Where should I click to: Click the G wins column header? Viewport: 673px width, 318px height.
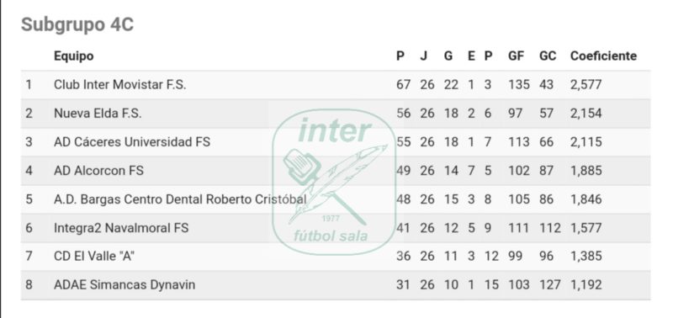(x=448, y=56)
